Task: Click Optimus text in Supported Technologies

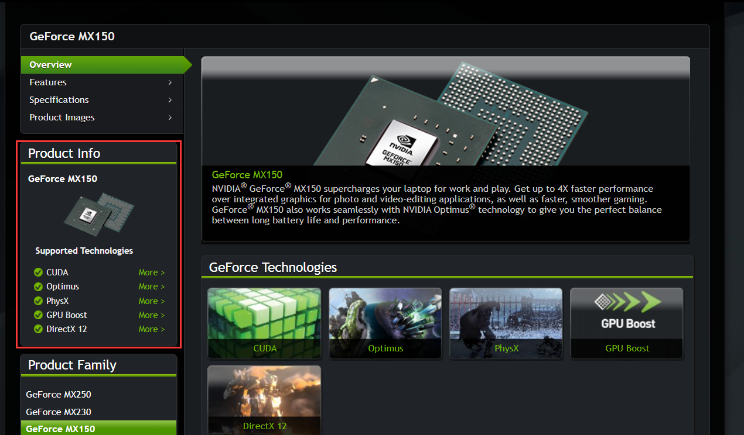Action: click(x=63, y=286)
